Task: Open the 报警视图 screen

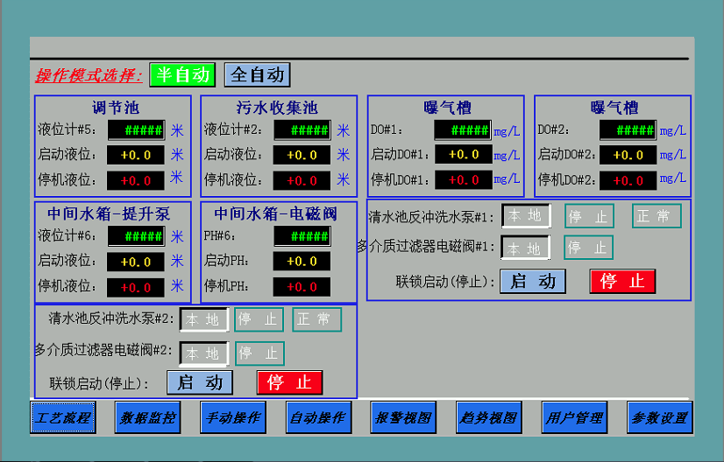Action: pos(403,418)
